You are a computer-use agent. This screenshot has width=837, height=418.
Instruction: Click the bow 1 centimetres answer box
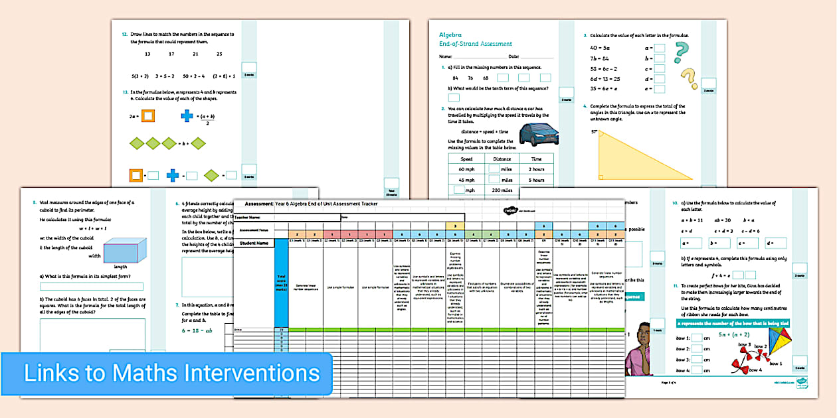[697, 338]
